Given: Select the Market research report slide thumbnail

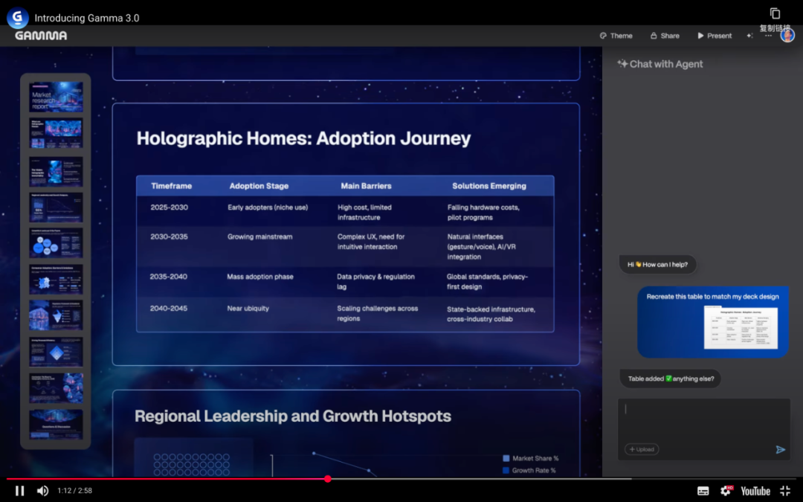Looking at the screenshot, I should coord(56,97).
